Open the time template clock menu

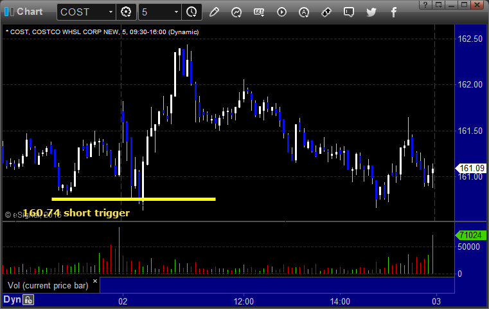click(191, 12)
